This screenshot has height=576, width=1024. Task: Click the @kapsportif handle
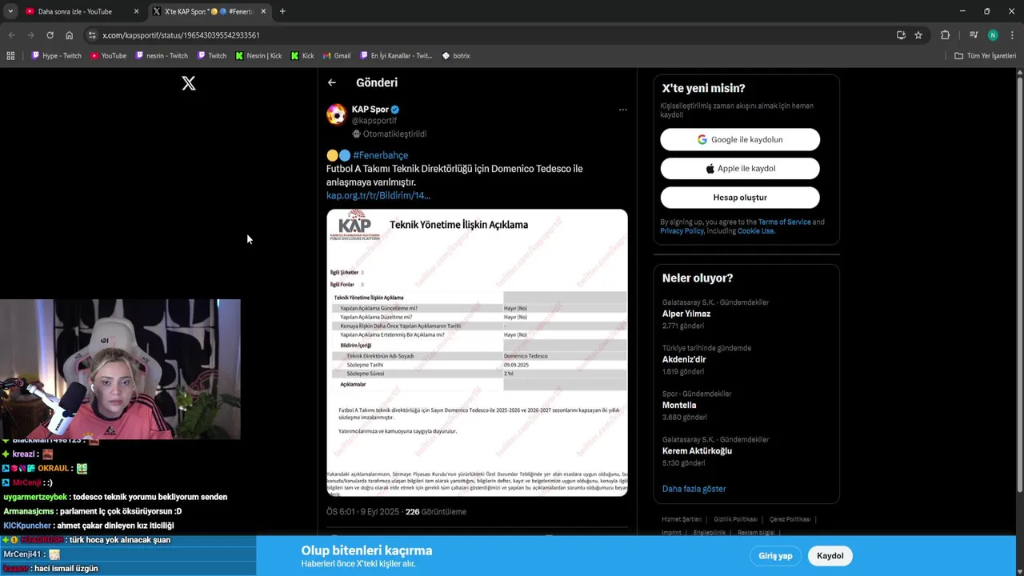[374, 121]
